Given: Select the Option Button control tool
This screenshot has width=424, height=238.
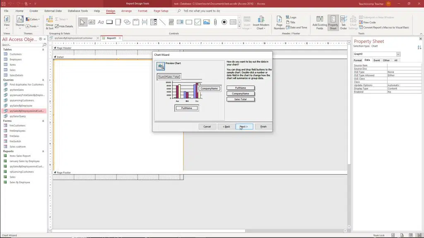Looking at the screenshot, I should tap(224, 22).
